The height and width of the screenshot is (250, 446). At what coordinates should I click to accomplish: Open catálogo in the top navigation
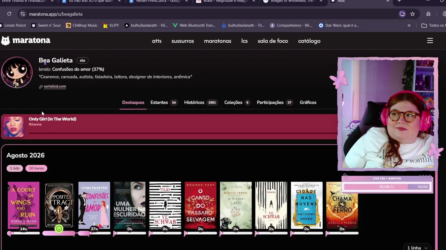pyautogui.click(x=309, y=41)
